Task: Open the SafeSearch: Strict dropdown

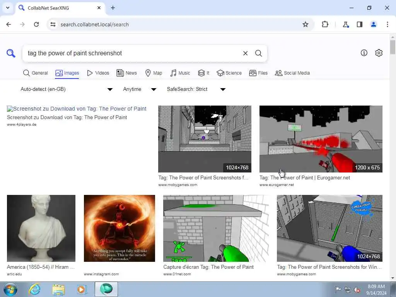Action: (x=196, y=89)
